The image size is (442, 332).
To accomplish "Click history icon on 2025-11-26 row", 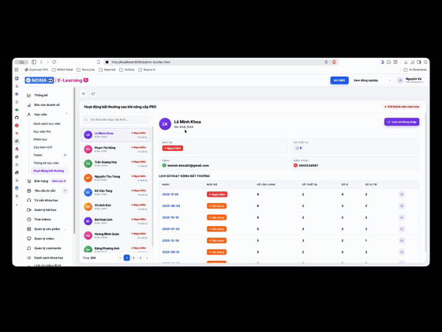I will click(x=402, y=194).
